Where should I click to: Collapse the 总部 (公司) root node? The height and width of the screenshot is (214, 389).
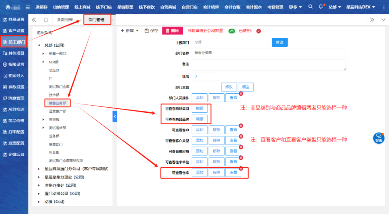(39, 45)
